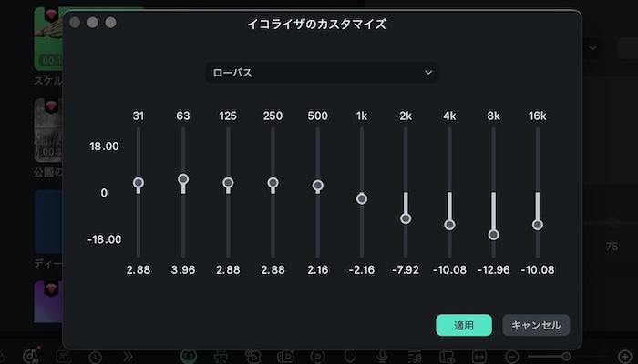This screenshot has width=638, height=364.
Task: Click the music notes list icon in toolbar
Action: 415,357
